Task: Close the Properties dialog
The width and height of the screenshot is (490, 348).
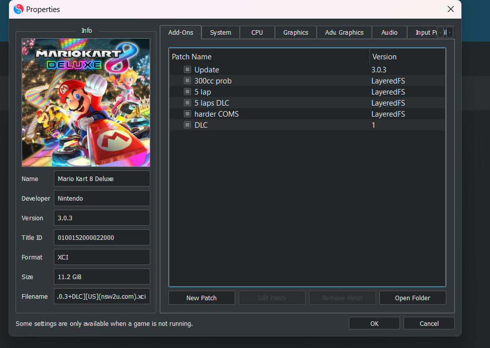Action: [x=451, y=9]
